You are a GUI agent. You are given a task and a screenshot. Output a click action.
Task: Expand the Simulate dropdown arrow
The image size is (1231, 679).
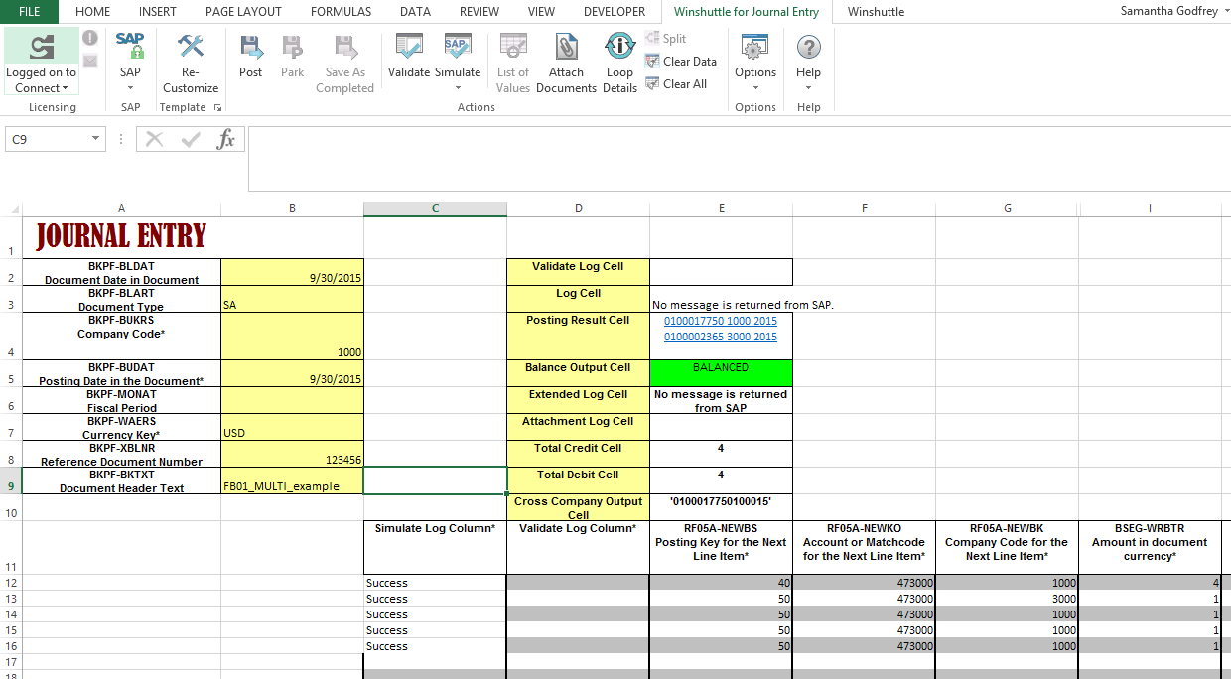[458, 88]
